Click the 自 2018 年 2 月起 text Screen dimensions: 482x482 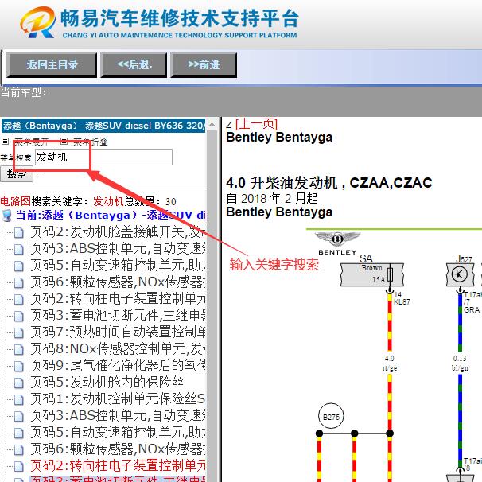tap(272, 199)
